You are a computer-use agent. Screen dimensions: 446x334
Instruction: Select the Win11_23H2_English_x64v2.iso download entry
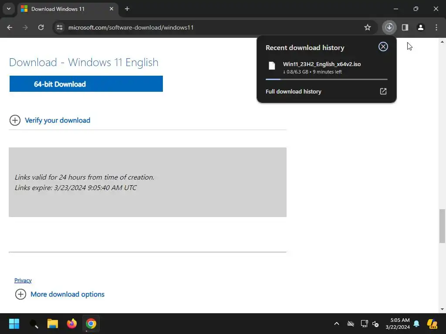(x=327, y=68)
